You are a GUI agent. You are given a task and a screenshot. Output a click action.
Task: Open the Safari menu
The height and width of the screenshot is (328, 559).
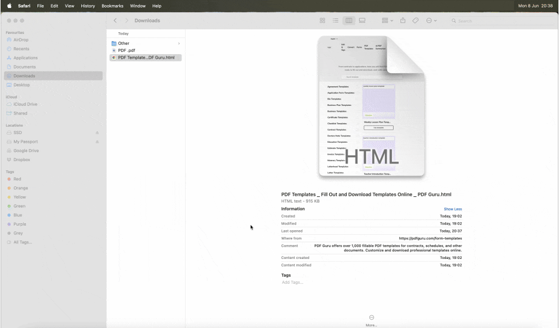(24, 6)
